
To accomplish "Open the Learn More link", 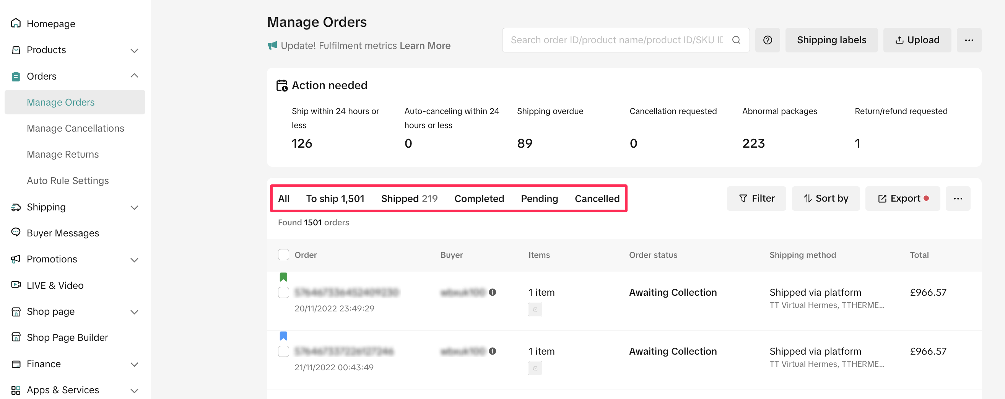I will point(425,46).
